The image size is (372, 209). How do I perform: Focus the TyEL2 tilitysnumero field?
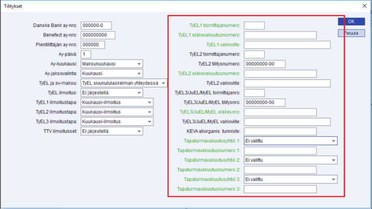[264, 64]
